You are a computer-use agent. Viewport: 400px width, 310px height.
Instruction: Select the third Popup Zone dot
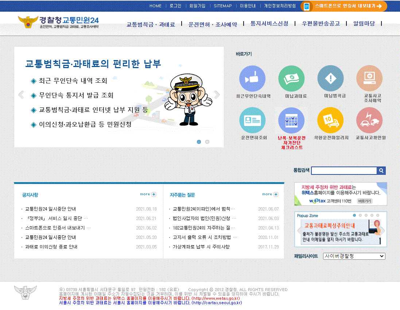tap(366, 215)
